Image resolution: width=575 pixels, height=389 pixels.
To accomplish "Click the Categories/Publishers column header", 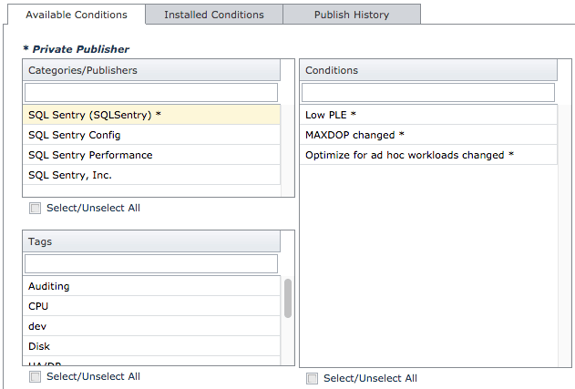I will tap(151, 70).
